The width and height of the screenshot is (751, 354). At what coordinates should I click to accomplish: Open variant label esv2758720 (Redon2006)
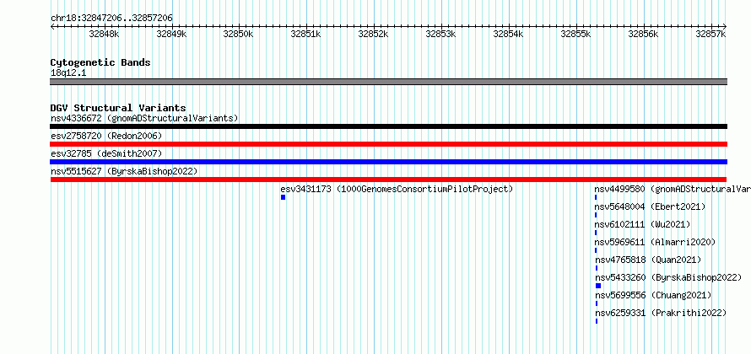click(106, 137)
